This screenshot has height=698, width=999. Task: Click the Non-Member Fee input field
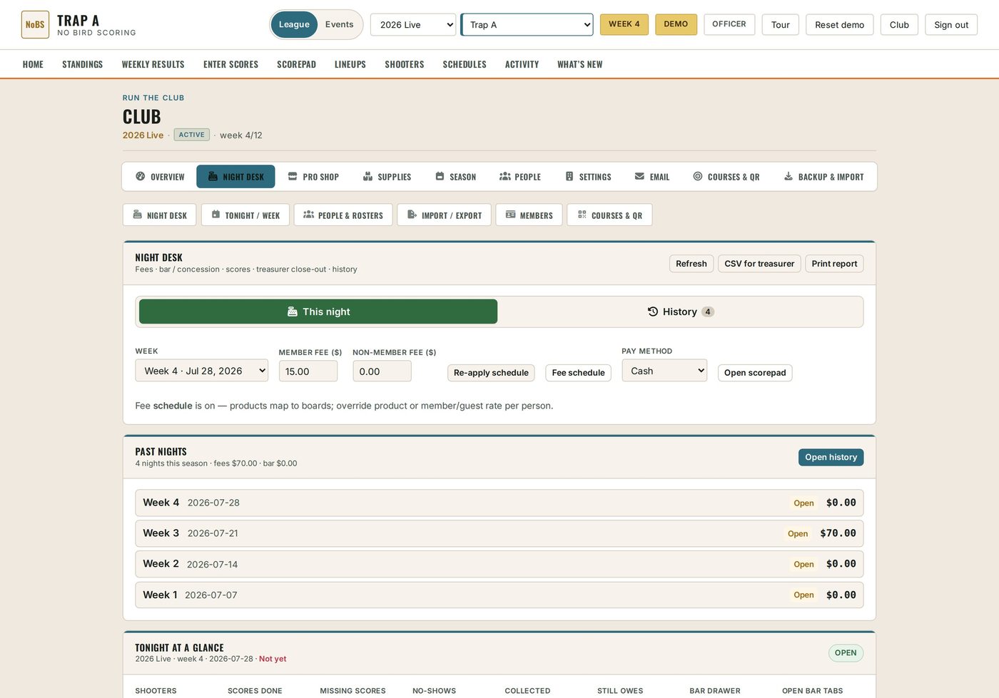pyautogui.click(x=382, y=371)
